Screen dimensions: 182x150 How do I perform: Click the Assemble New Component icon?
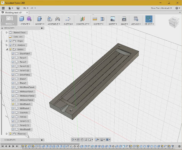pos(50,19)
